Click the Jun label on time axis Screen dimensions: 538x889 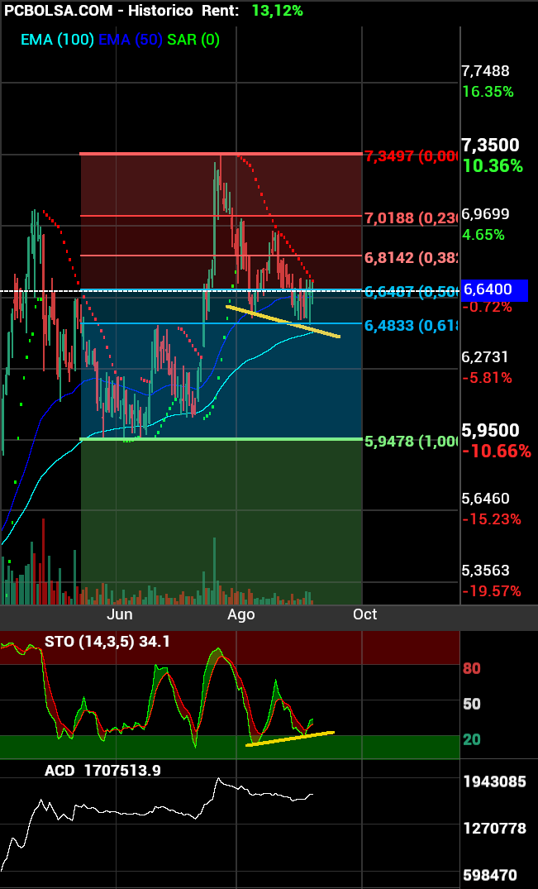pyautogui.click(x=119, y=614)
